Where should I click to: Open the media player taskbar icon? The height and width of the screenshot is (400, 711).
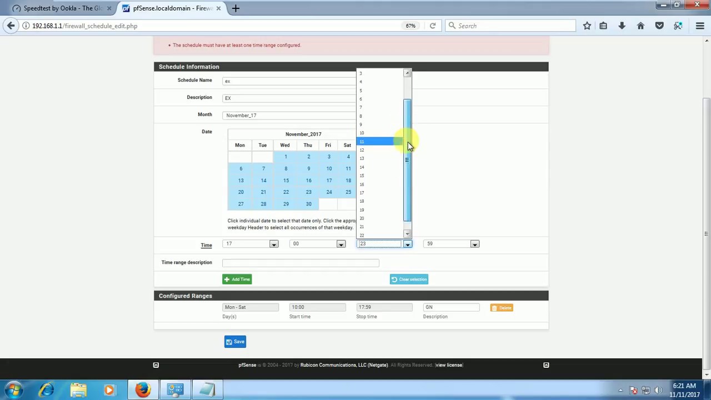pos(109,390)
